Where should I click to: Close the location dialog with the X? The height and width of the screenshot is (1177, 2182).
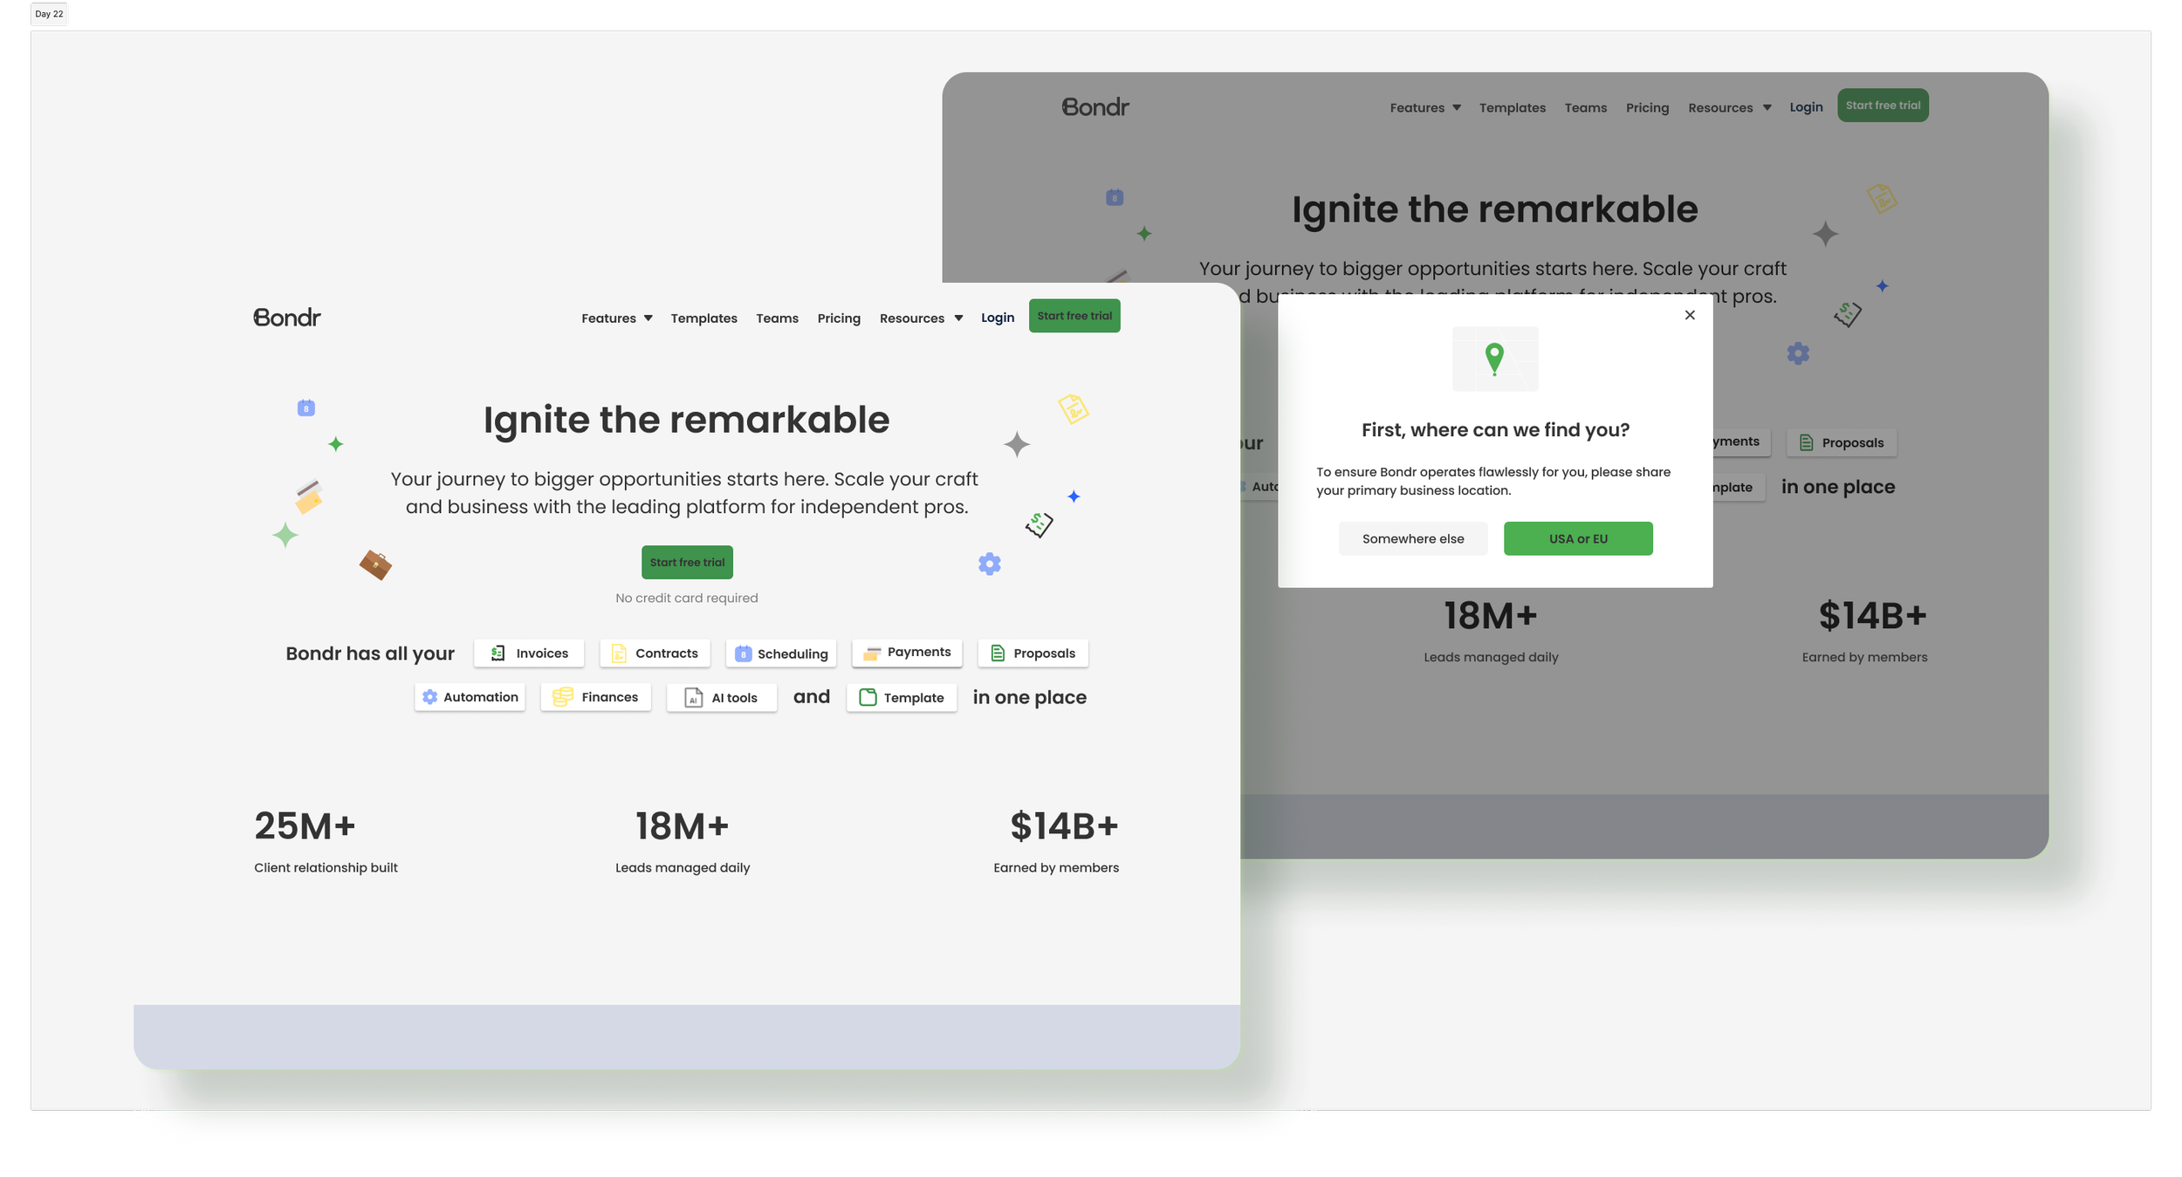pyautogui.click(x=1690, y=315)
